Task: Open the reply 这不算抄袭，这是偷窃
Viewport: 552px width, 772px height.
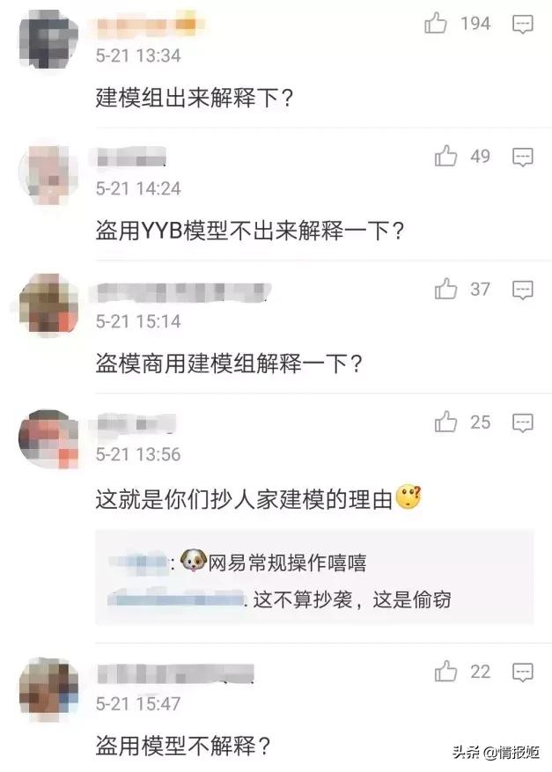Action: click(x=279, y=599)
